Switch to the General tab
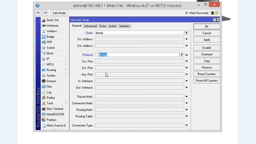The height and width of the screenshot is (144, 256). coord(77,26)
